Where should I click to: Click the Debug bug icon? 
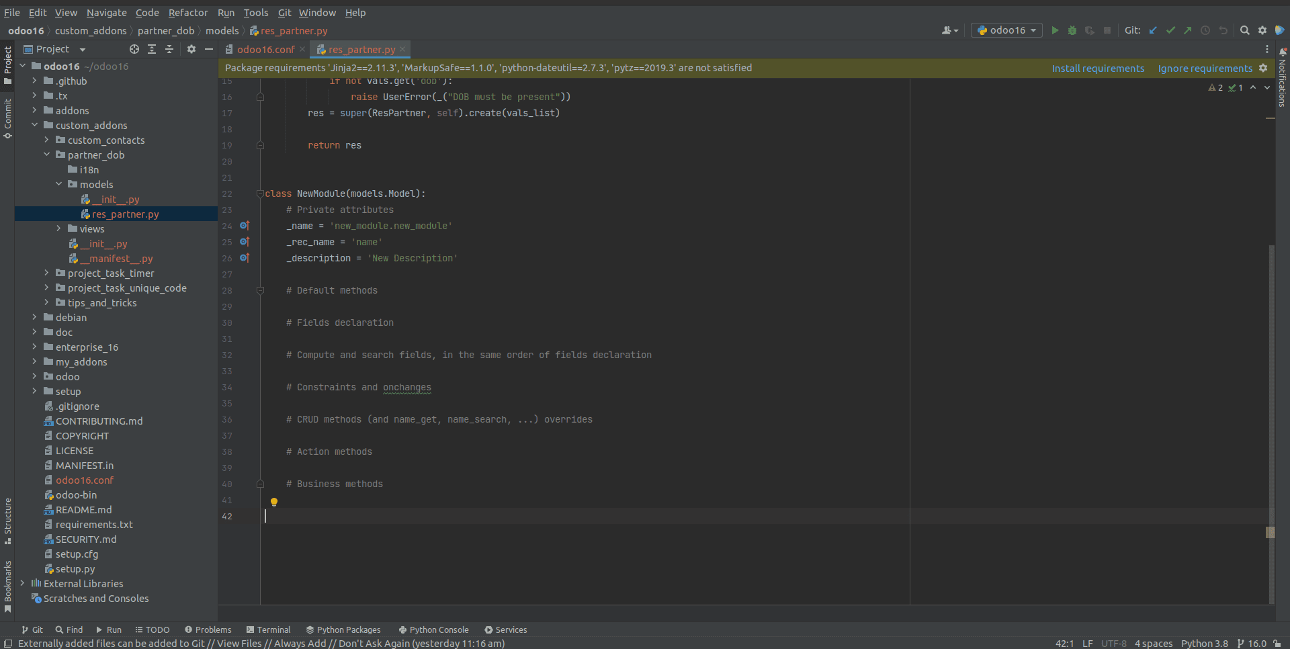point(1072,30)
